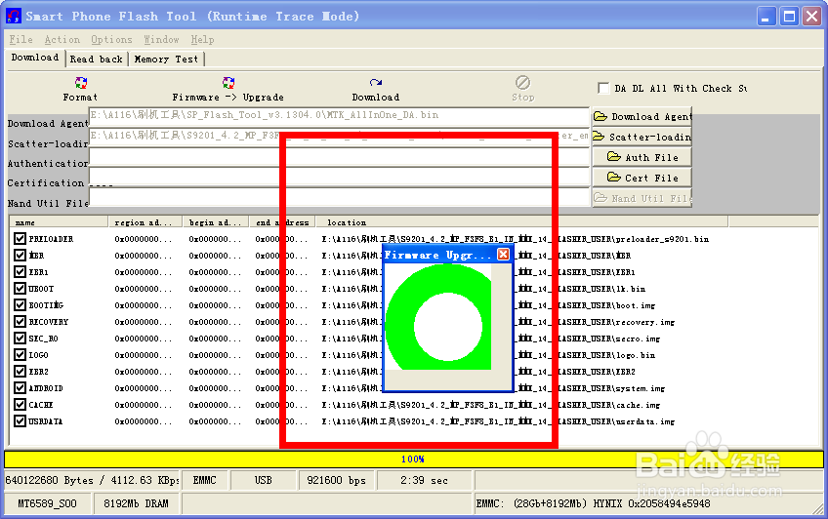Screen dimensions: 828x519
Task: Sort by the name column header
Action: (x=58, y=222)
